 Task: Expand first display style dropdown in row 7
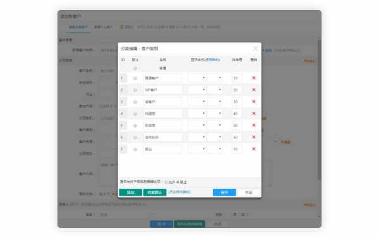196,149
